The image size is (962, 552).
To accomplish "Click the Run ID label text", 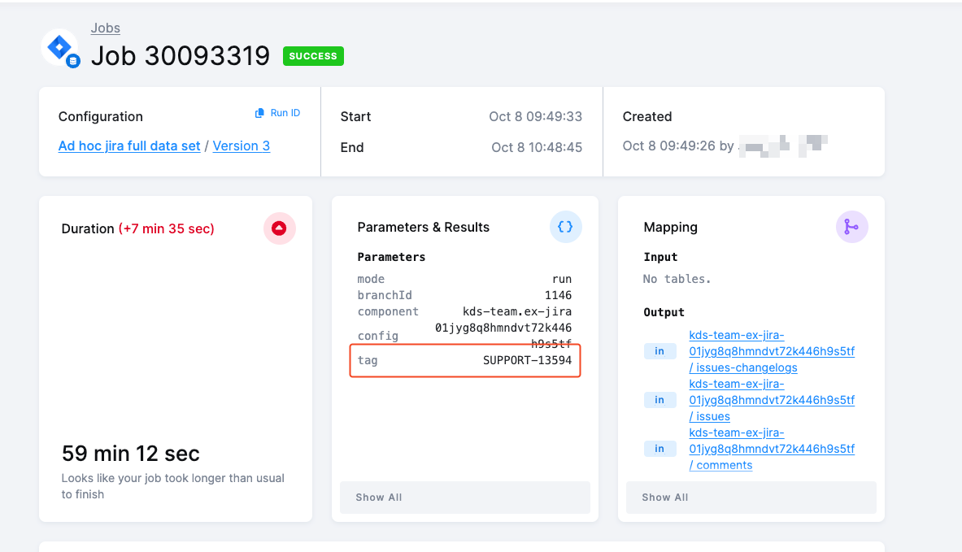I will [285, 113].
